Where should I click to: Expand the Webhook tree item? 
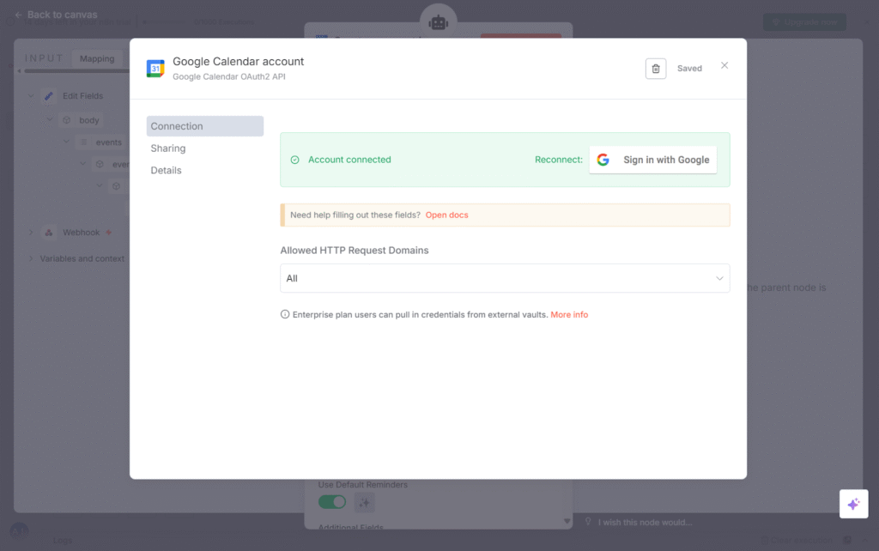[31, 233]
